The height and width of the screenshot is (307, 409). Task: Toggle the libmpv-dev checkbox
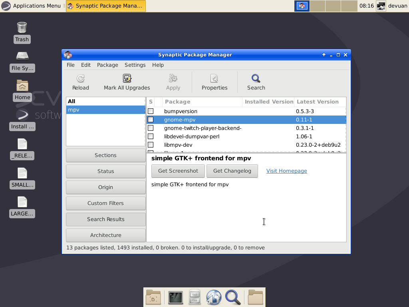151,145
